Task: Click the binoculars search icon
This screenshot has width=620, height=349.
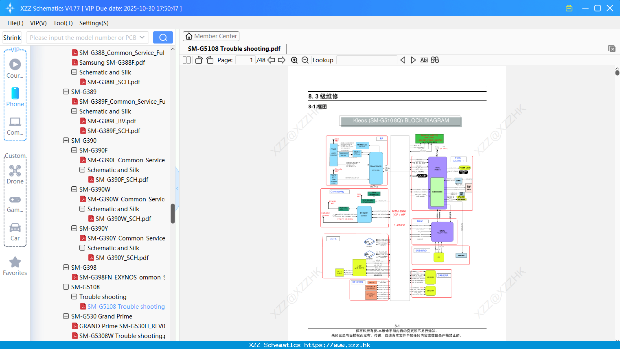Action: coord(435,60)
